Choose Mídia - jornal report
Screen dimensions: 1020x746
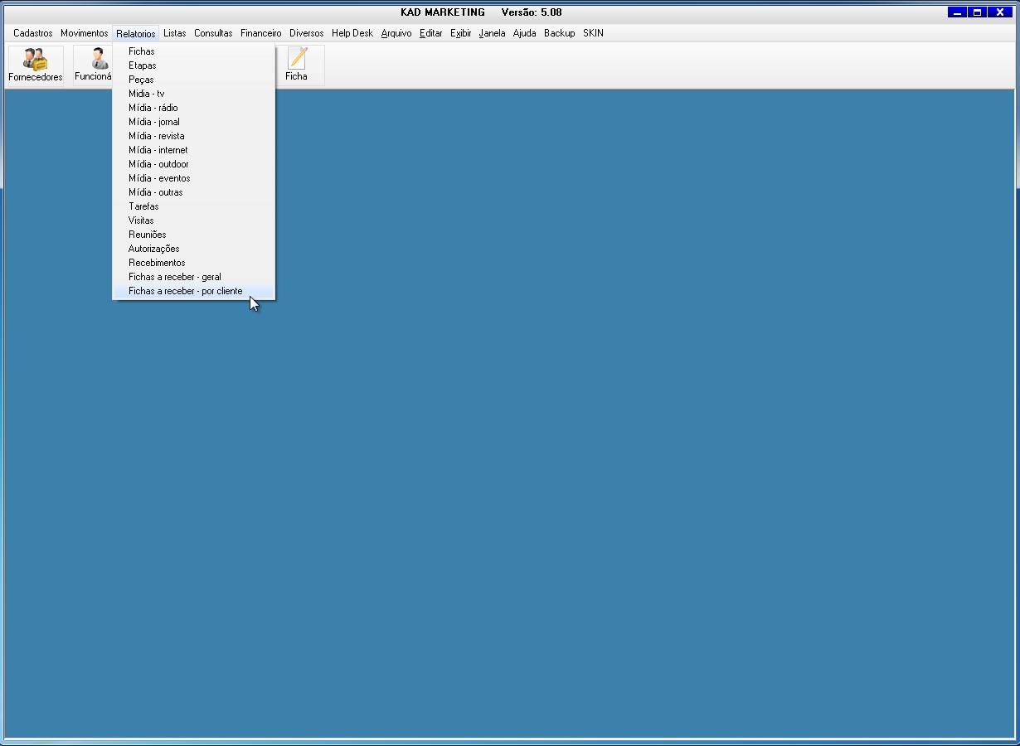[194, 122]
